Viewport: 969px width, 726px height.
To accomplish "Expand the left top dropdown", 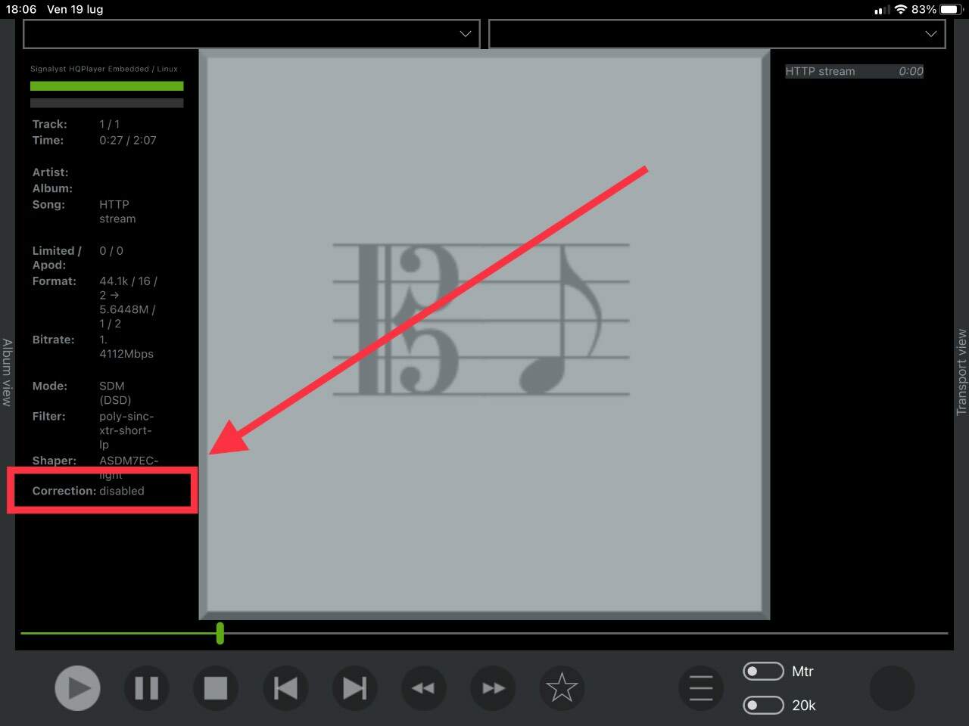I will click(x=251, y=34).
